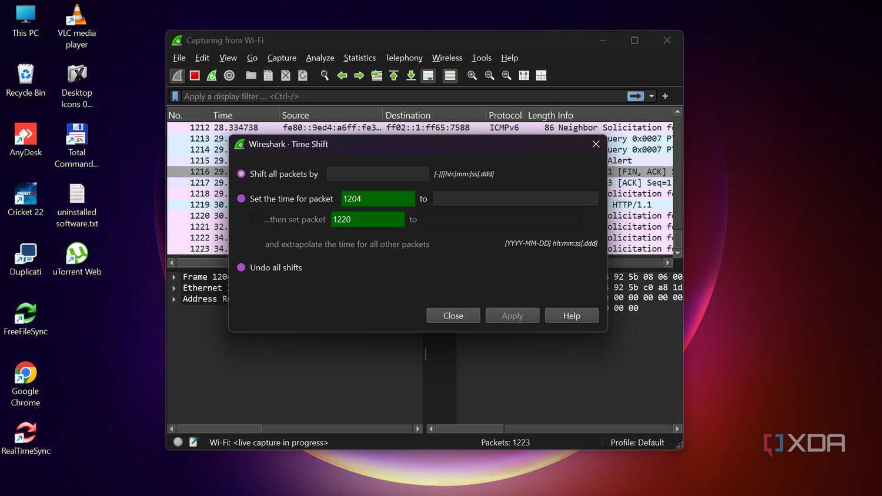Open the File menu
Image resolution: width=882 pixels, height=496 pixels.
pyautogui.click(x=179, y=58)
